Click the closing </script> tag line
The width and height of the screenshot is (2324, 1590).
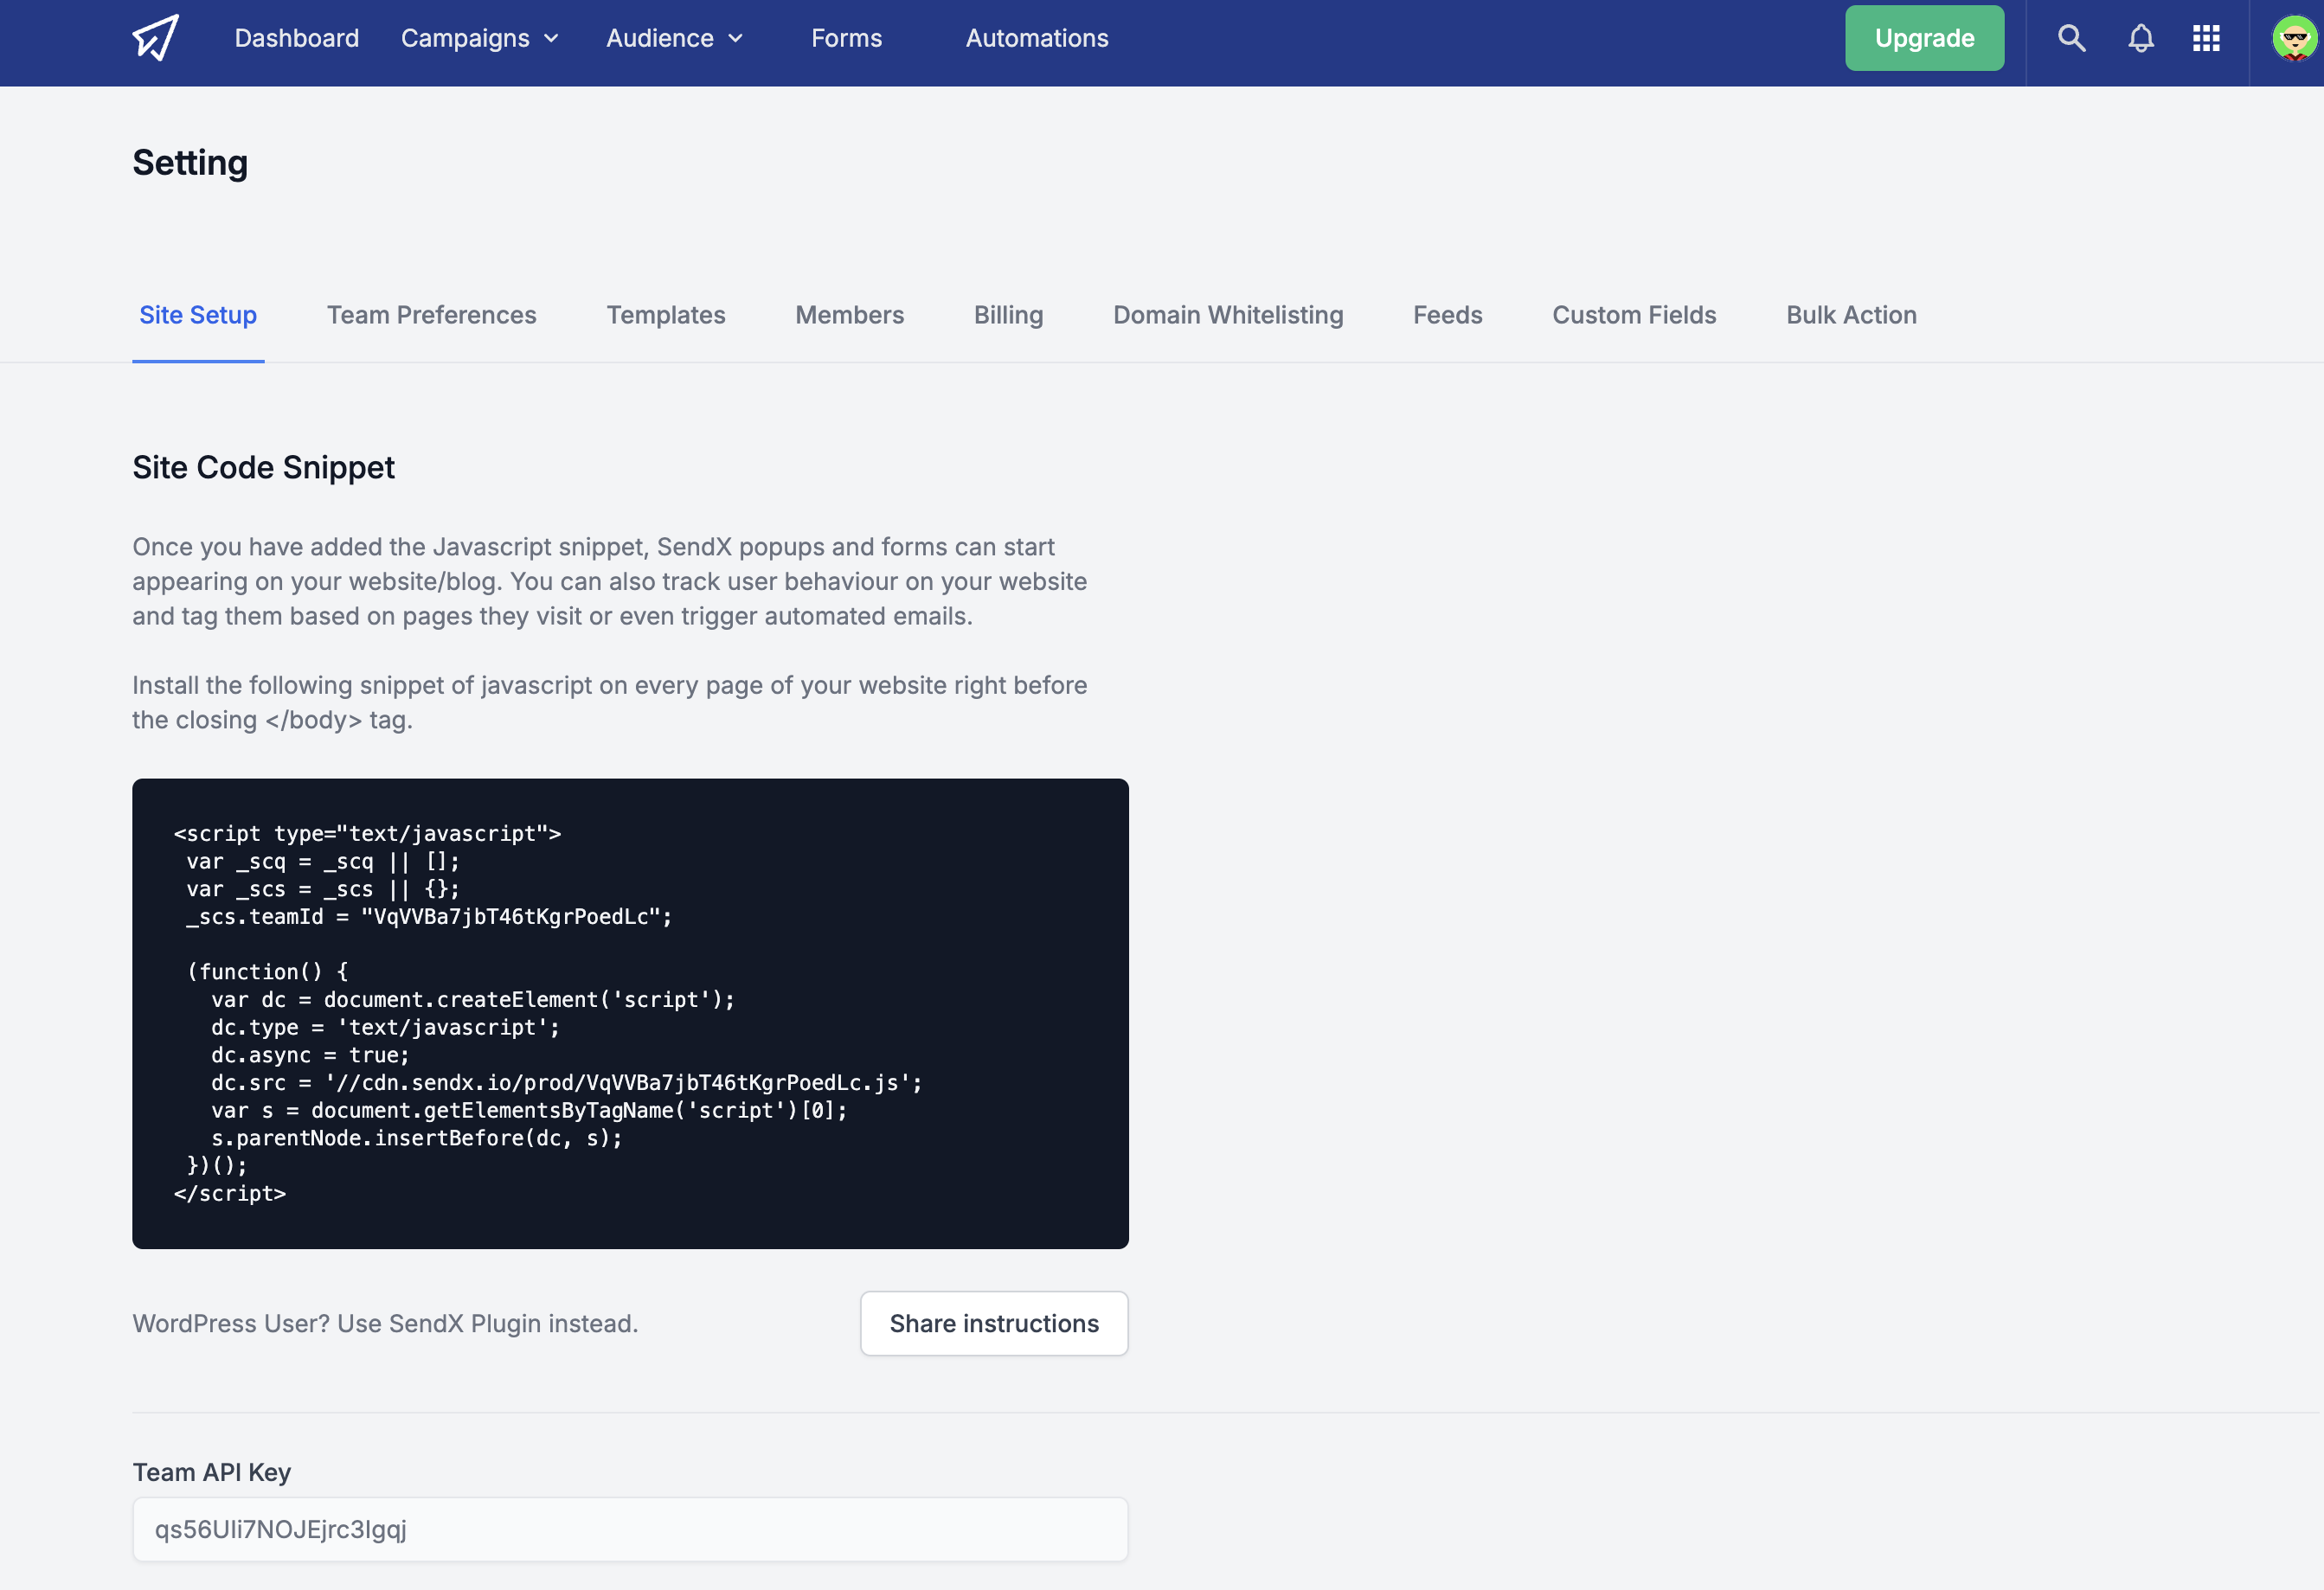coord(230,1193)
